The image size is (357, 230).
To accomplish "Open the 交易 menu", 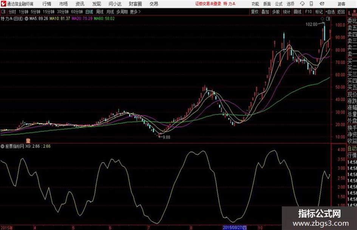I will (x=154, y=4).
